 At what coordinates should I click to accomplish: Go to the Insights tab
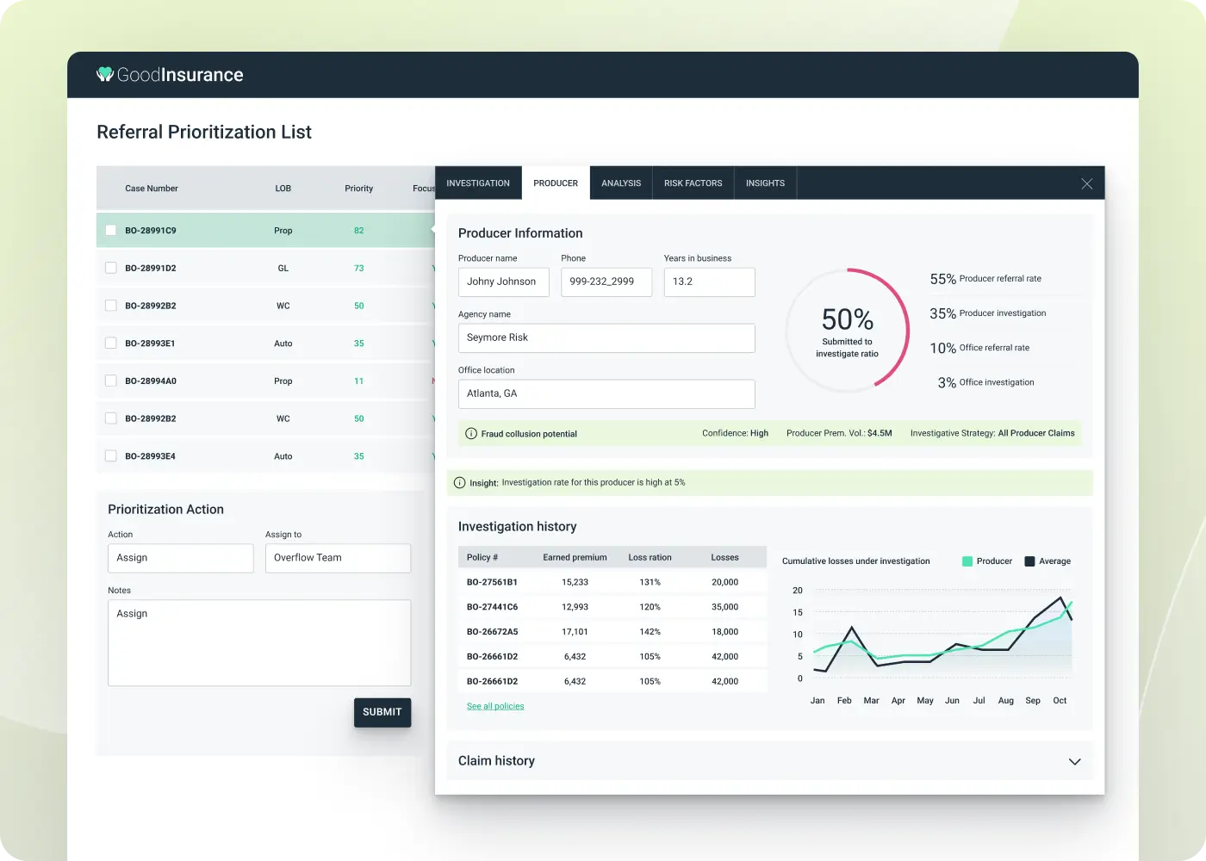pos(765,183)
